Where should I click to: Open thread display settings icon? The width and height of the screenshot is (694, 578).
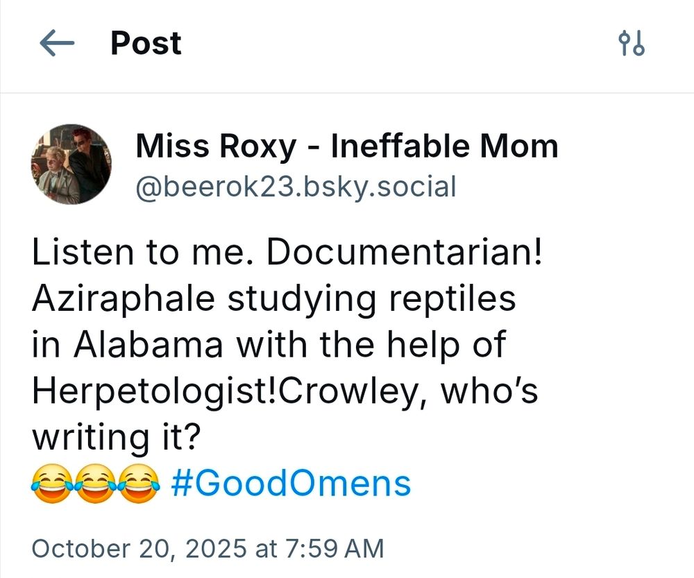pos(631,44)
